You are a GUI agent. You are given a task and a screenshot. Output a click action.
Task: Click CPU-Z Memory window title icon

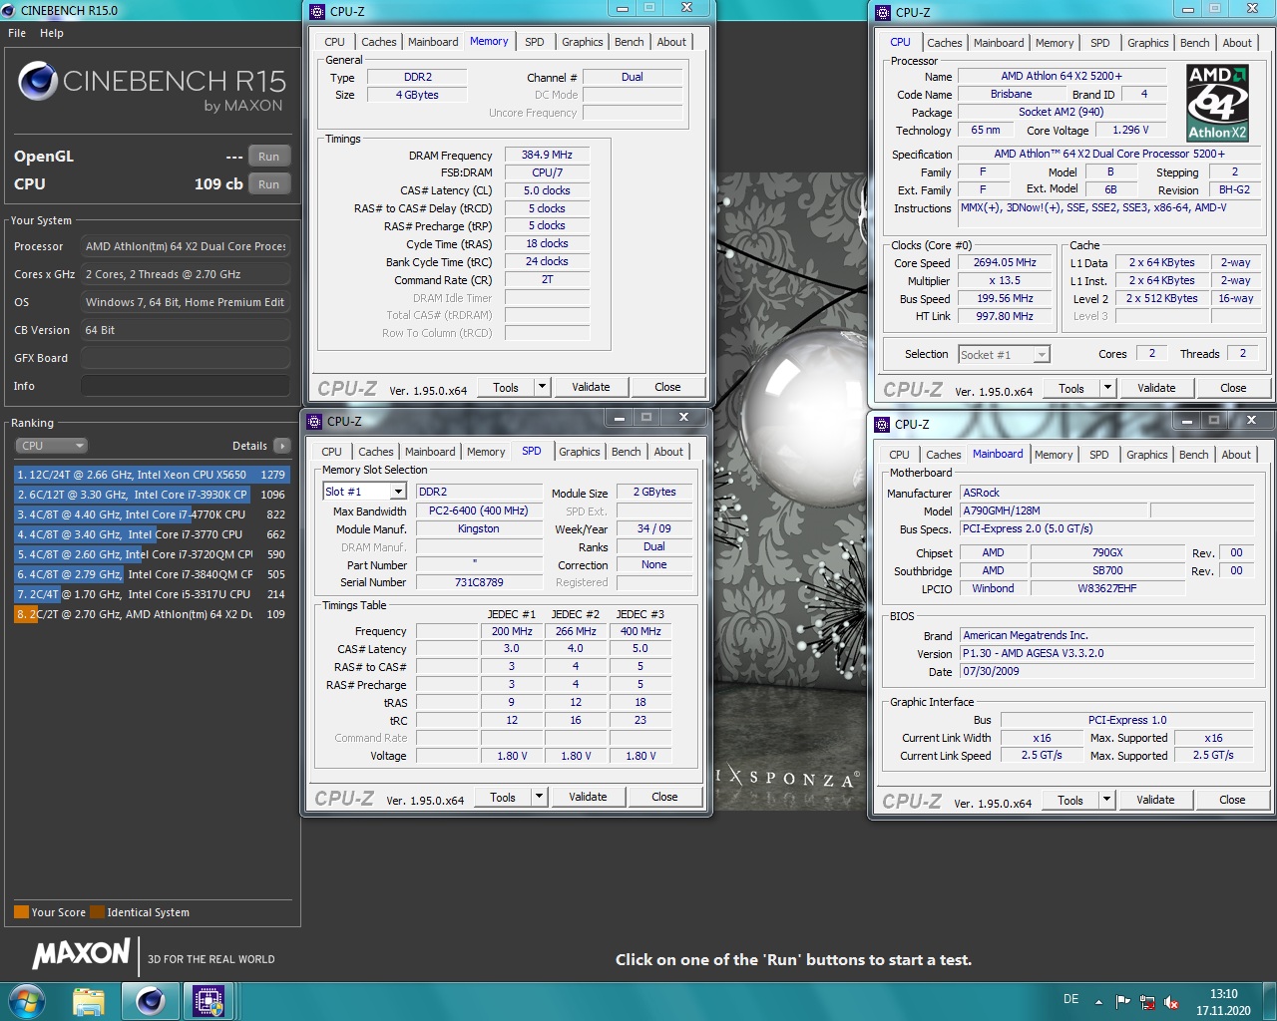pyautogui.click(x=317, y=11)
